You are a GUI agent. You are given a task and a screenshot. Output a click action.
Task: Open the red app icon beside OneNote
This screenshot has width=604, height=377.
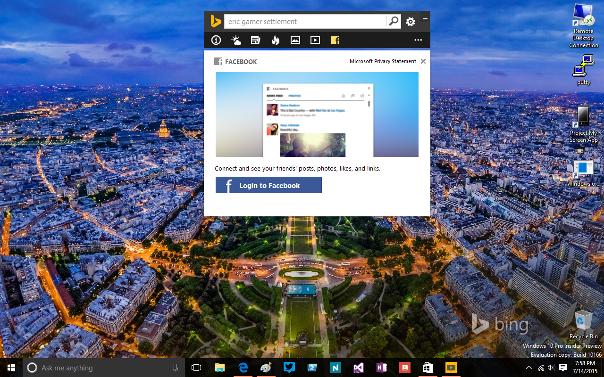point(404,368)
